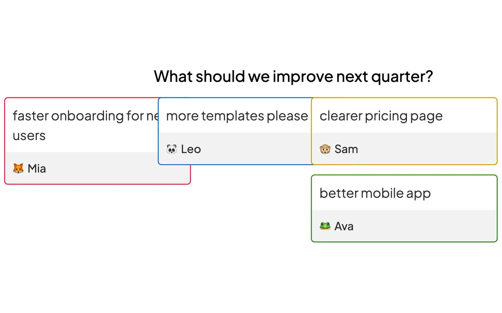Open the 'more templates please' response text
502x313 pixels.
[237, 116]
